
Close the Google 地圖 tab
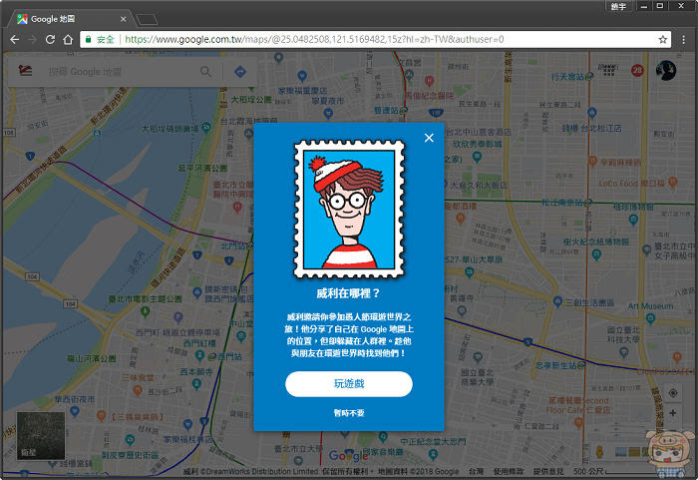pos(124,19)
